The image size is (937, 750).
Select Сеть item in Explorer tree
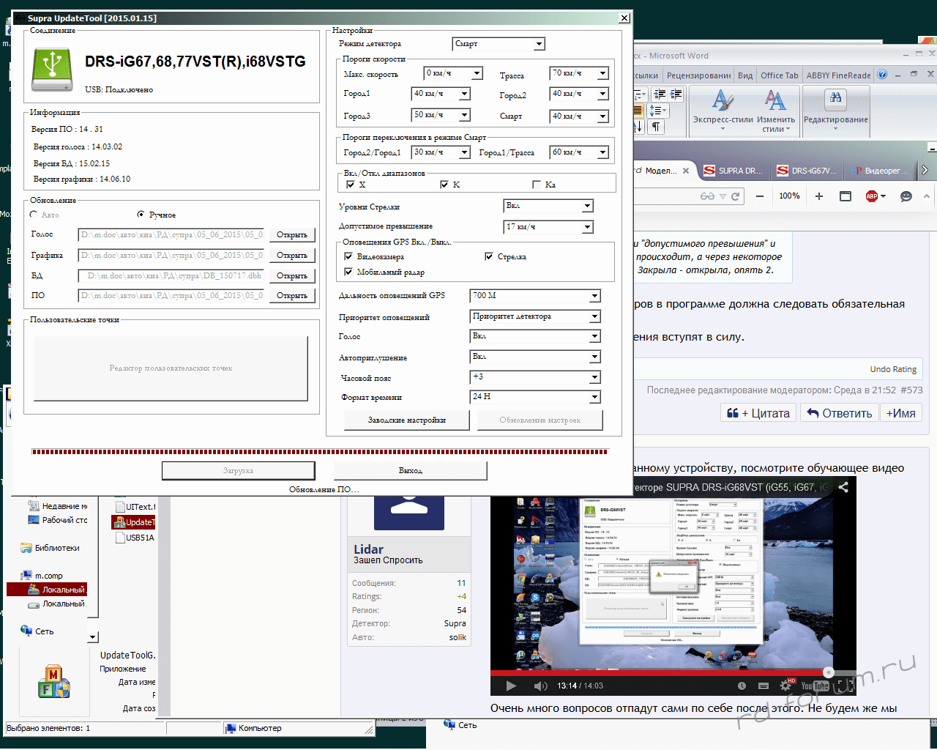pos(38,631)
